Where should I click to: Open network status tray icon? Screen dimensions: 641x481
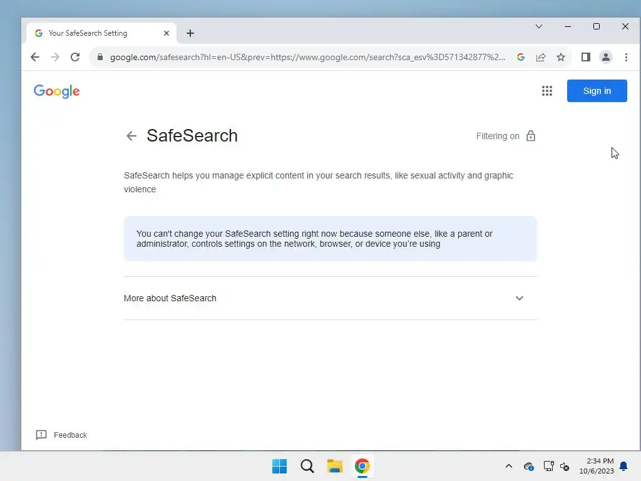coord(548,466)
